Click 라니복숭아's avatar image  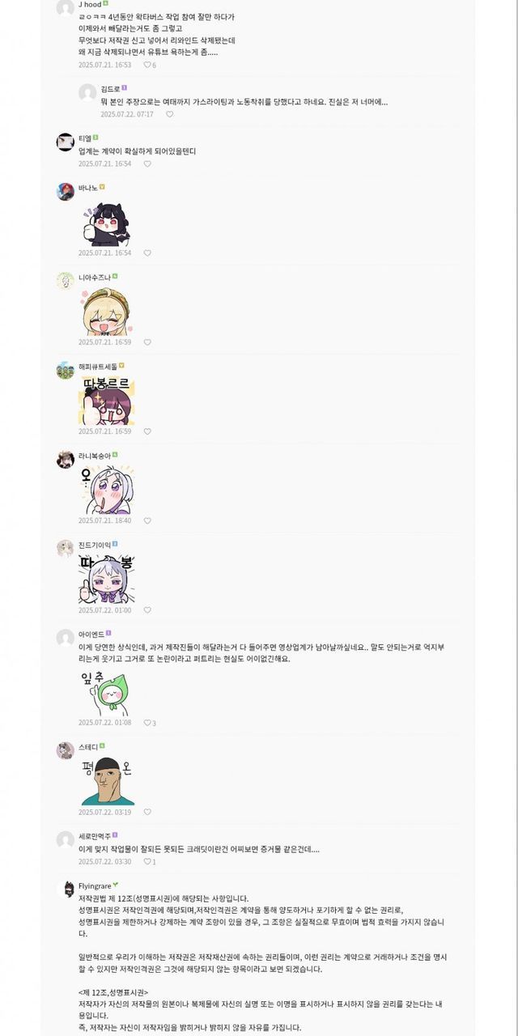coord(66,460)
